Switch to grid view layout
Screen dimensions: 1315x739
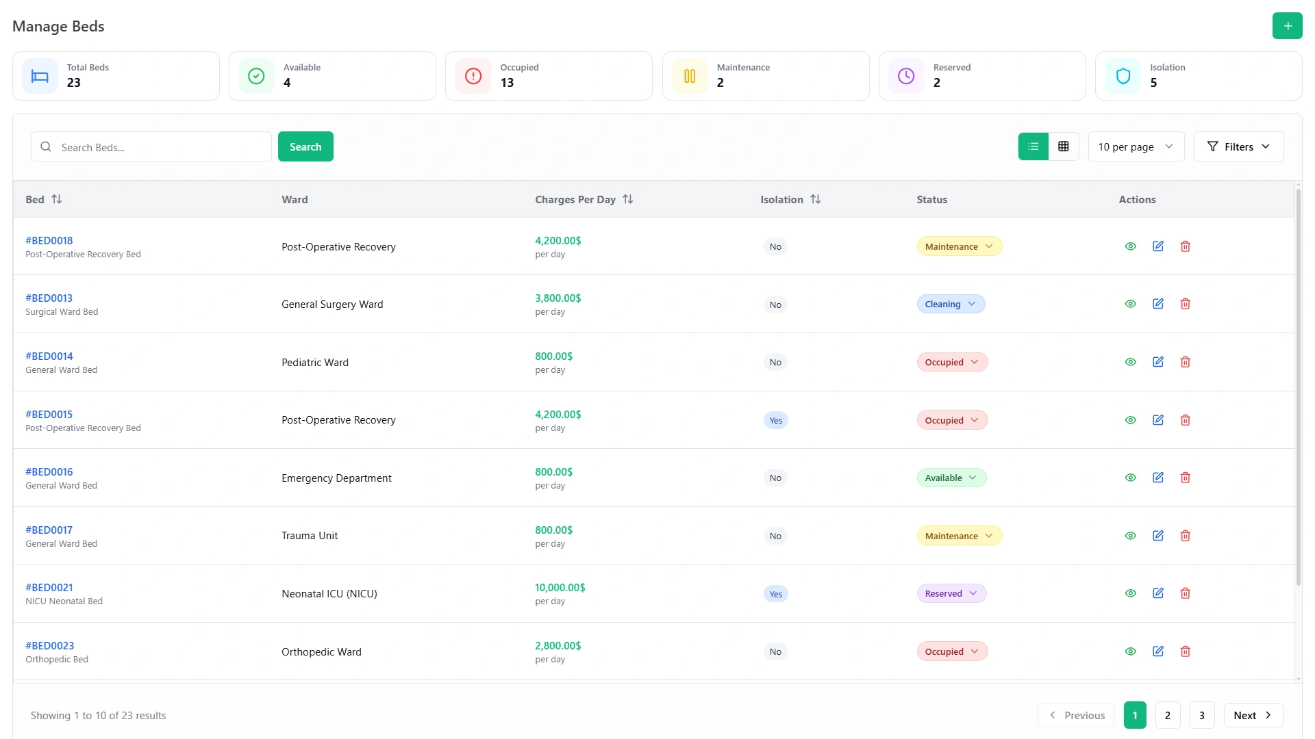pos(1063,146)
